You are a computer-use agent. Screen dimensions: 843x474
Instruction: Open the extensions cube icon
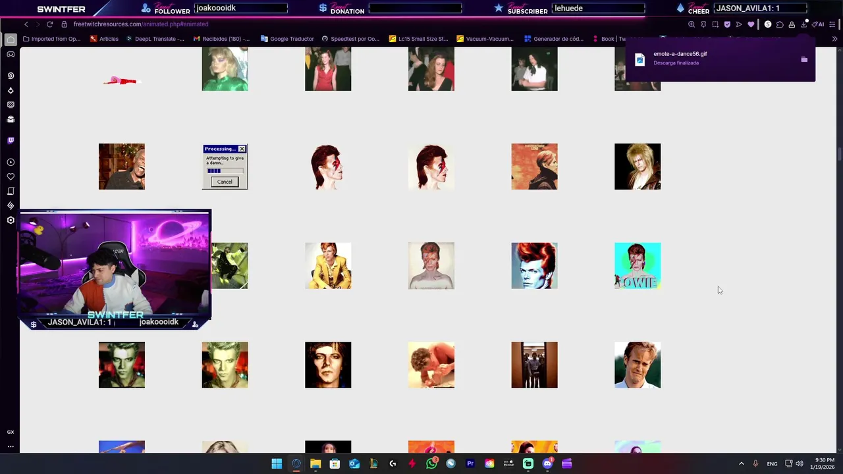[780, 24]
